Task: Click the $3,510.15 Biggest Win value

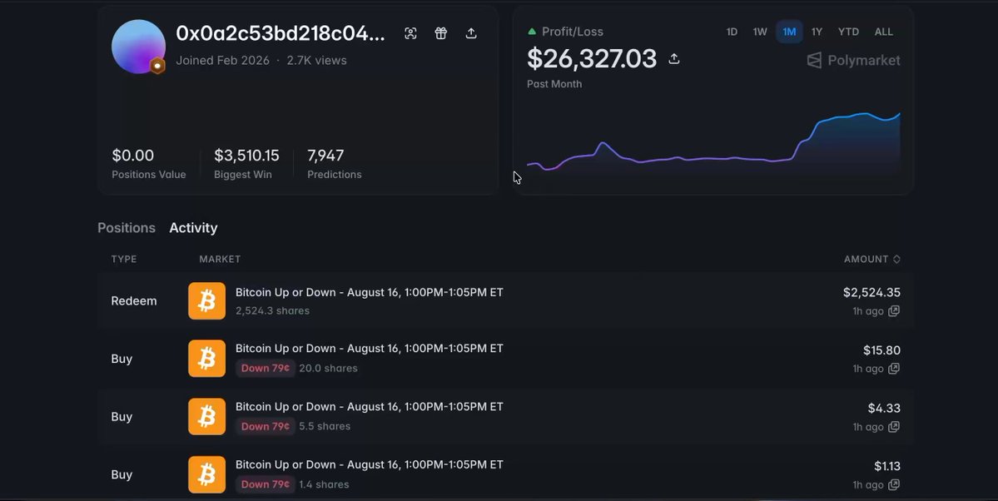Action: click(246, 156)
